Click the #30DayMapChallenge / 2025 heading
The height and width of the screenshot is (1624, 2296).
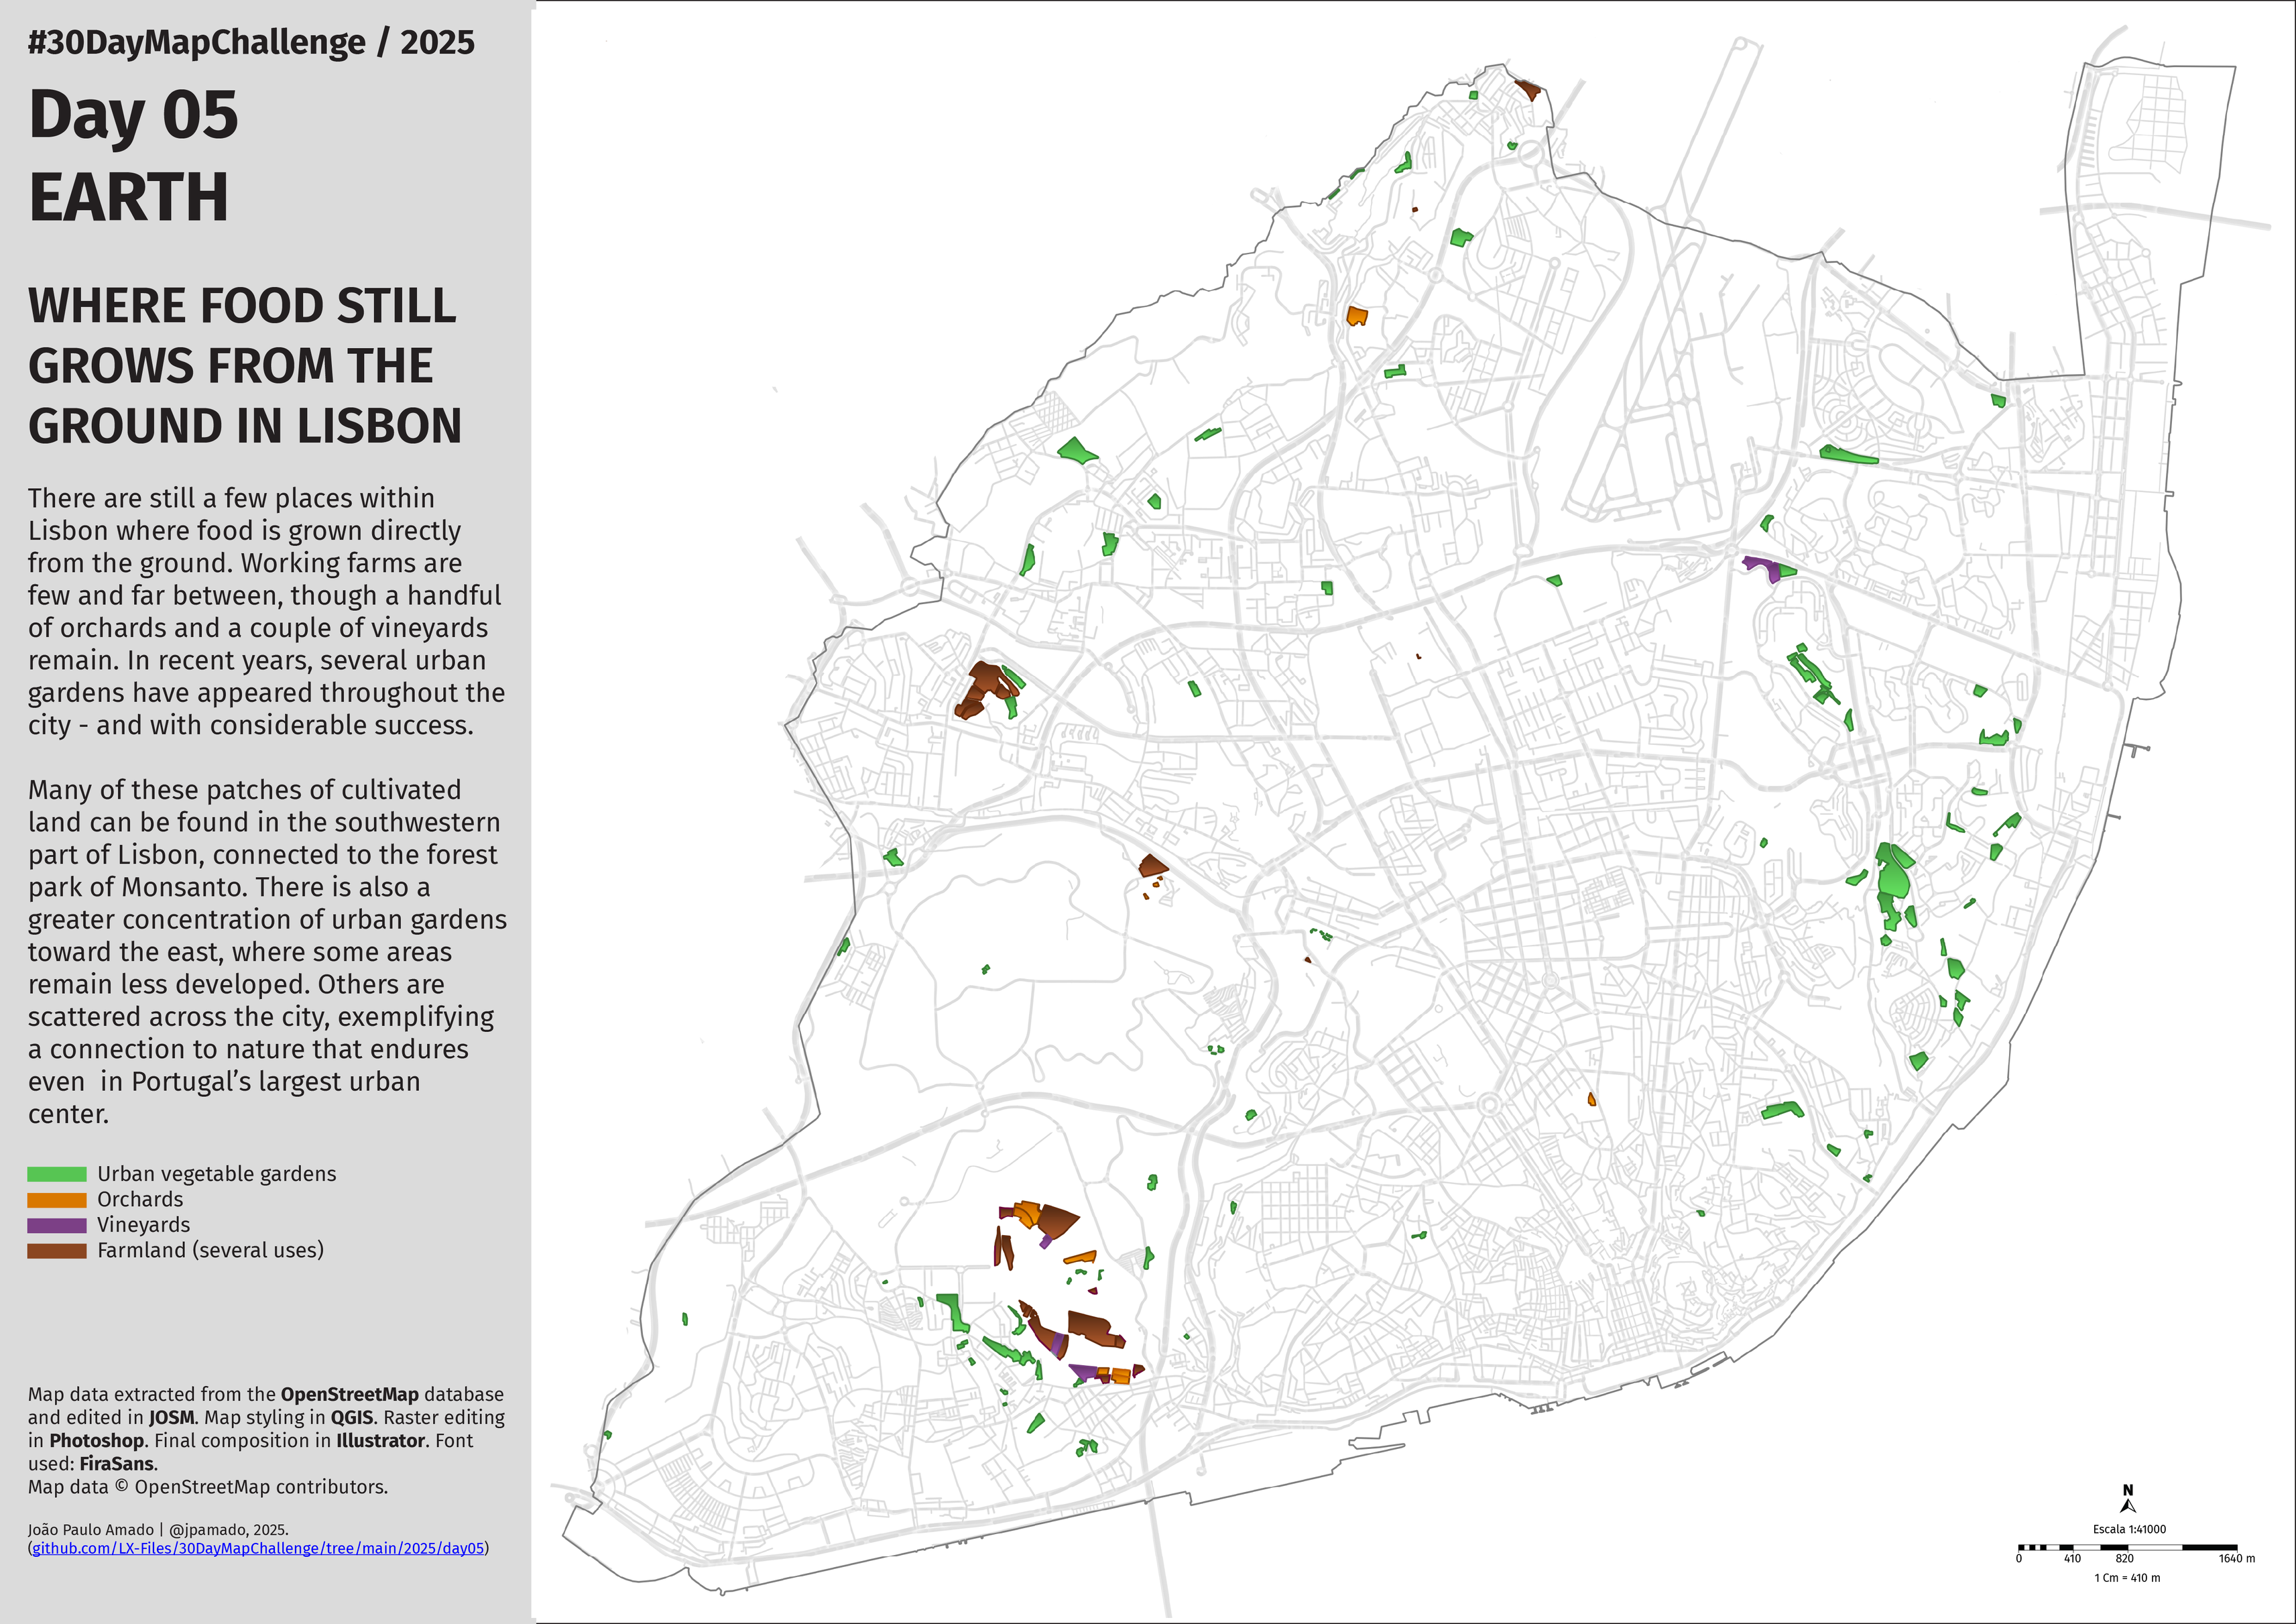pyautogui.click(x=251, y=43)
